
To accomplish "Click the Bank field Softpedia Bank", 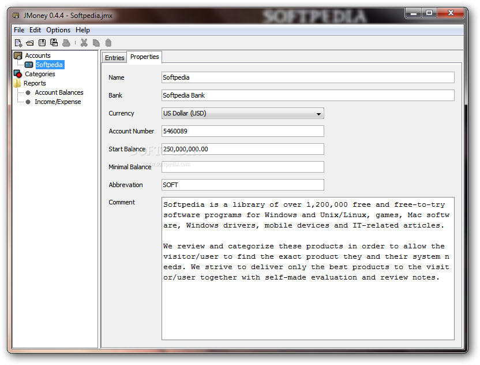I will tap(308, 95).
